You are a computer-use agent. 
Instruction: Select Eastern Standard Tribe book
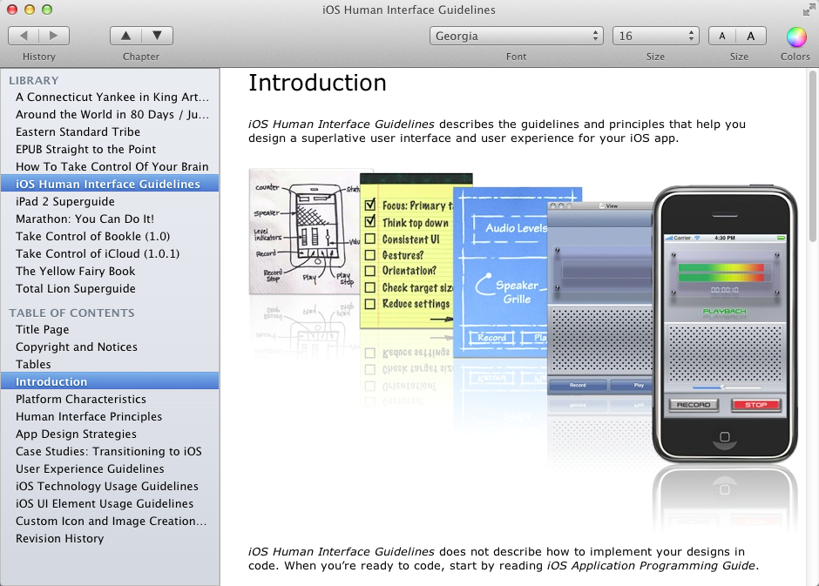click(x=110, y=131)
